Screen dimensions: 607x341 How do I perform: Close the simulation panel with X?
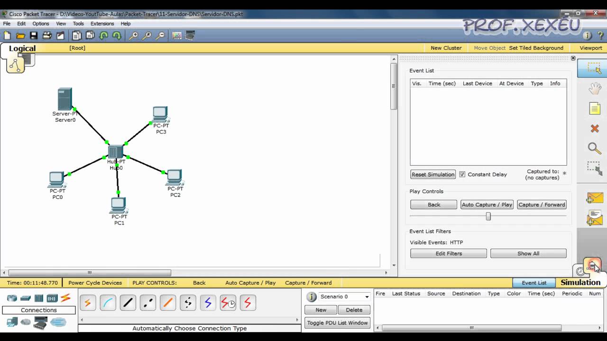pyautogui.click(x=573, y=58)
